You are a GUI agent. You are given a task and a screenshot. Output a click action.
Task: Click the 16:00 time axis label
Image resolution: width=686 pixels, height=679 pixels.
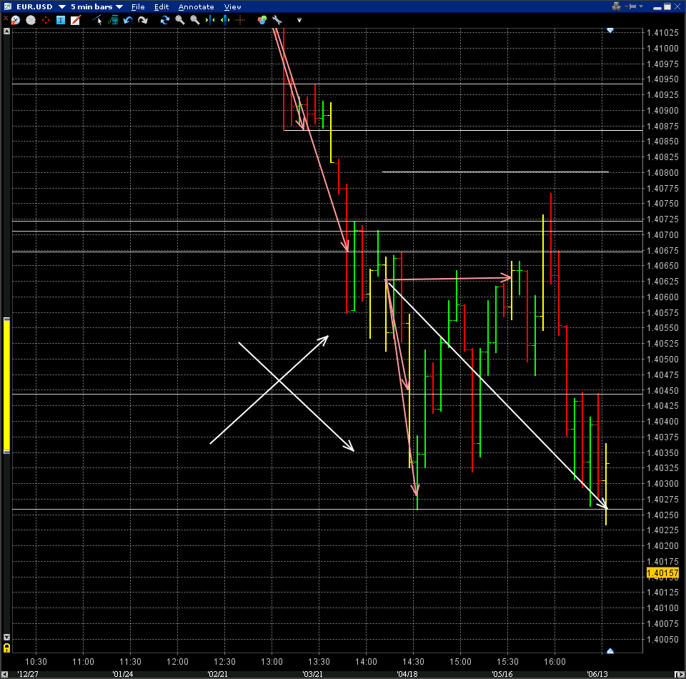click(x=555, y=662)
